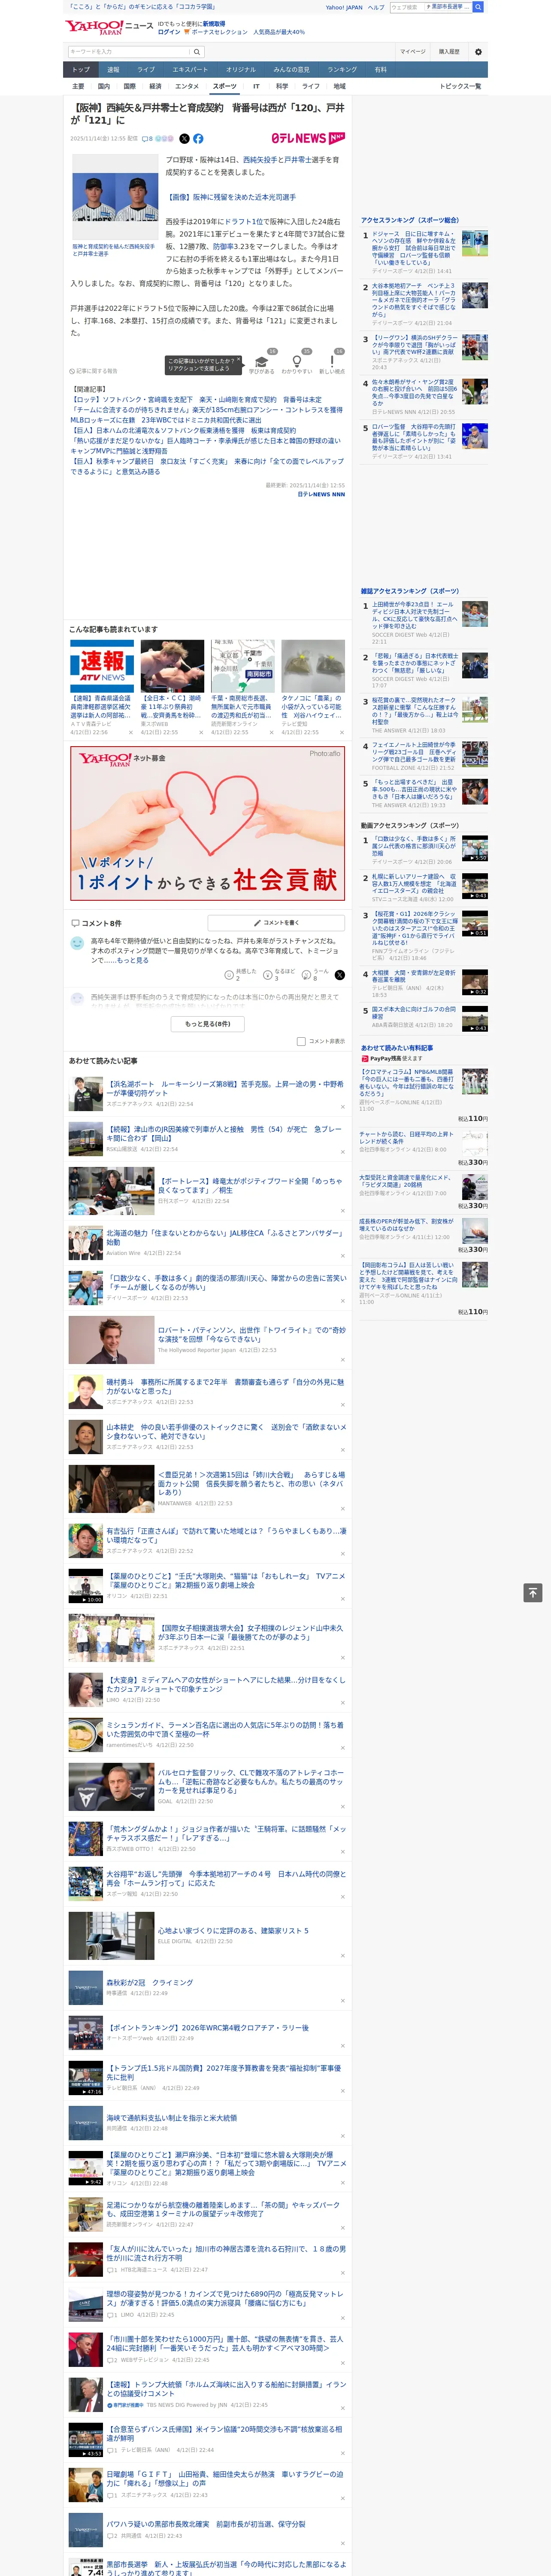This screenshot has width=551, height=2576.
Task: Dismiss the 【浜名湖ボート】 recommendation with its X
Action: point(342,1106)
